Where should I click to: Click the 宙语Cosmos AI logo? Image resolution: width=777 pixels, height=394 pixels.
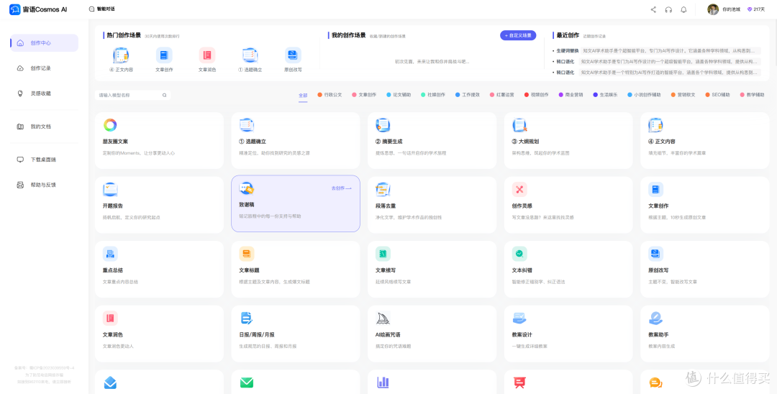[x=38, y=9]
